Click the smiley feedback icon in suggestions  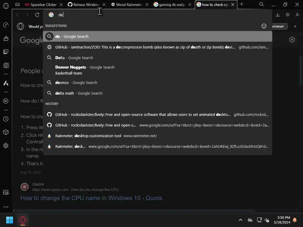(x=264, y=26)
